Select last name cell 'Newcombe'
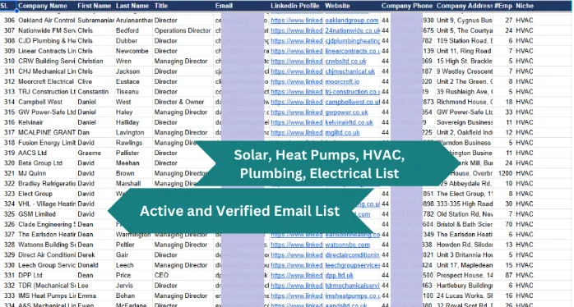 pos(132,51)
